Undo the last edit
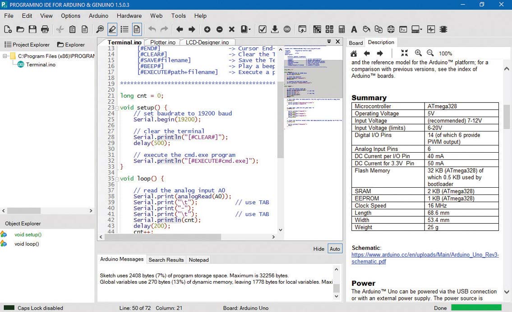Image resolution: width=512 pixels, height=312 pixels. 152,29
